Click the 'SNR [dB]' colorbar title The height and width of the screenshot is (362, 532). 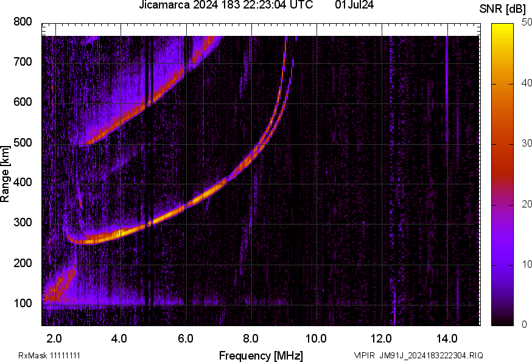502,9
